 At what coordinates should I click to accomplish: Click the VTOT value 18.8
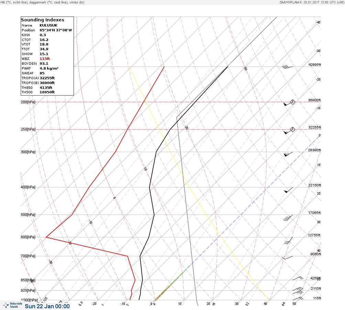pyautogui.click(x=44, y=44)
